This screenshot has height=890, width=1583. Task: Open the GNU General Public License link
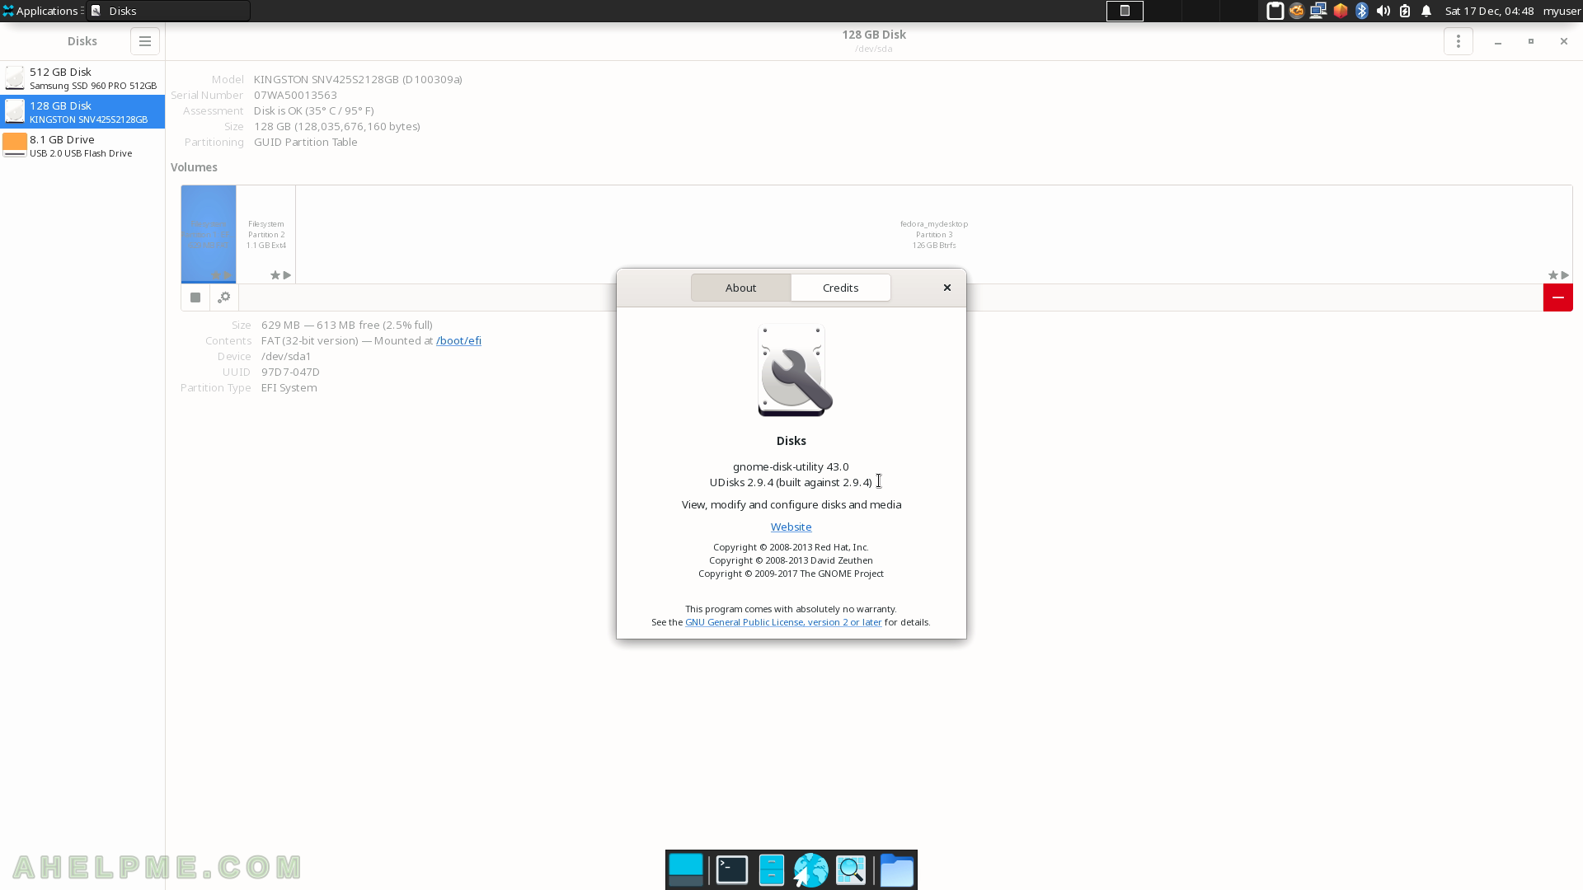[783, 622]
